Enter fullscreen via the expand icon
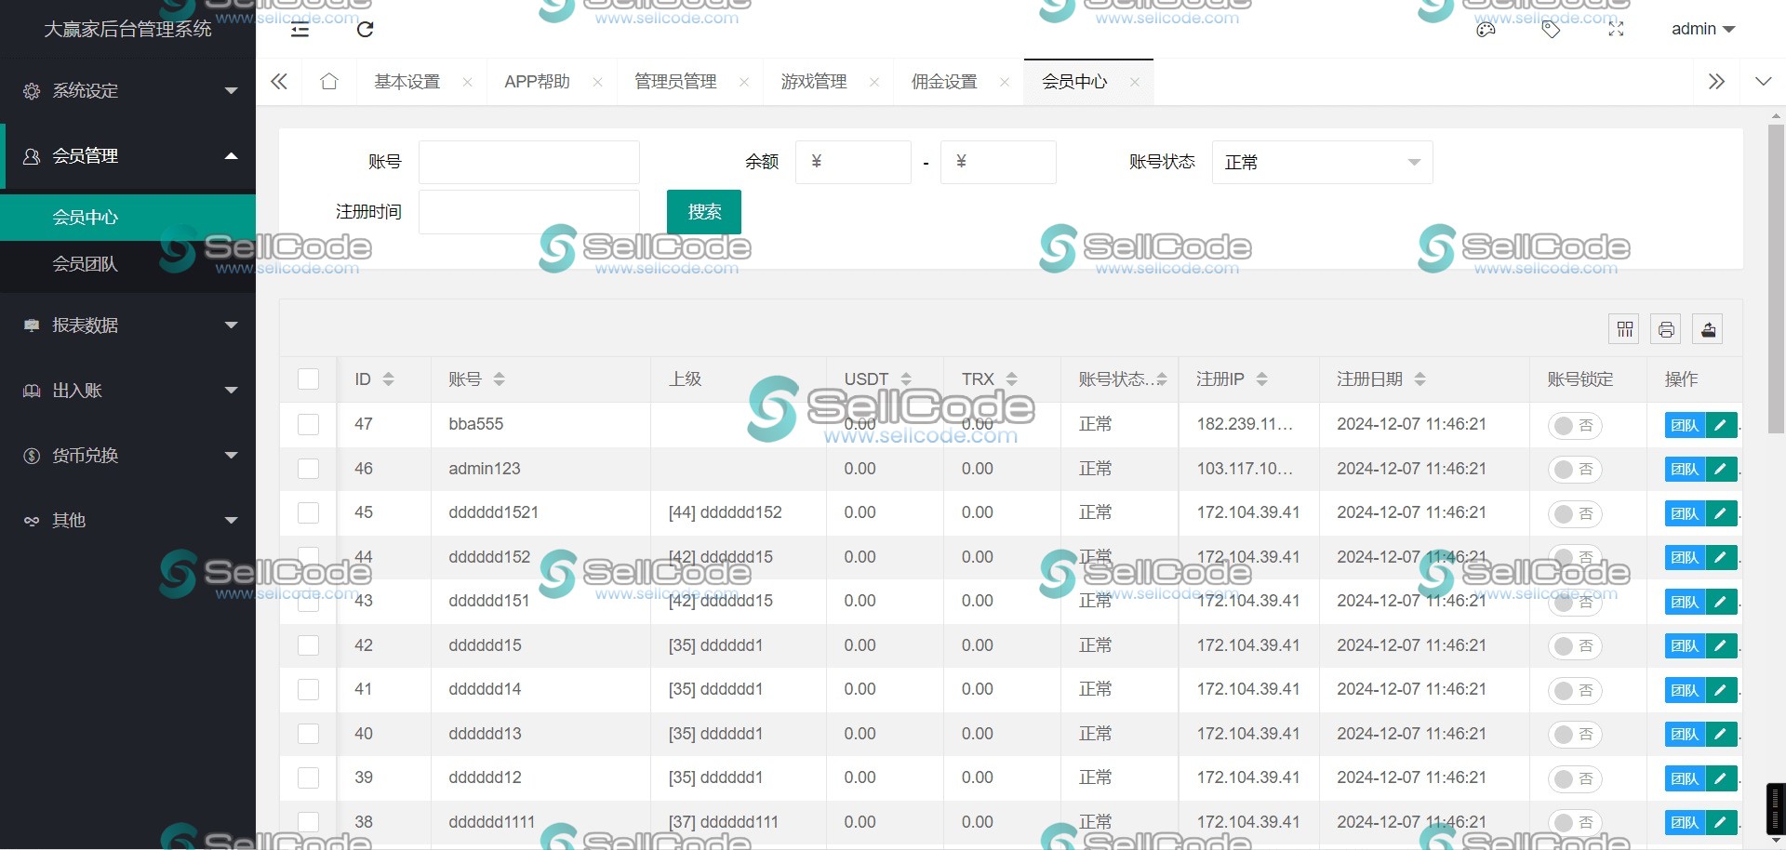The width and height of the screenshot is (1786, 850). point(1616,29)
